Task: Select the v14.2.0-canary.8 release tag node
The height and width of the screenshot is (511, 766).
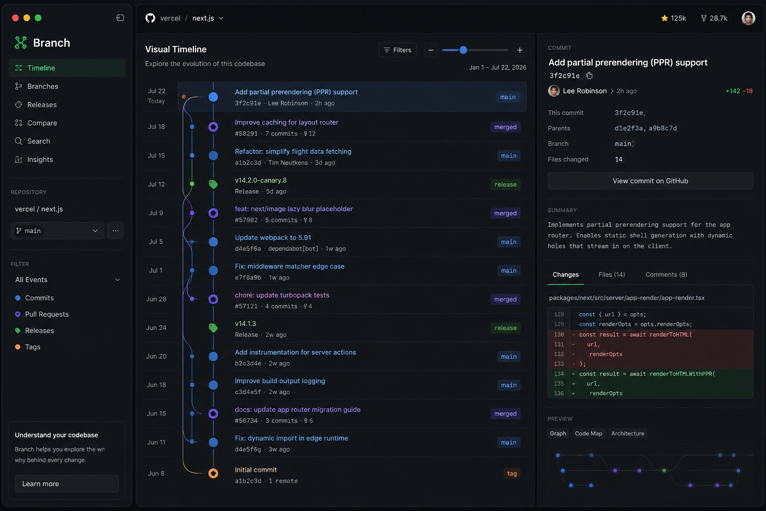Action: [x=213, y=184]
